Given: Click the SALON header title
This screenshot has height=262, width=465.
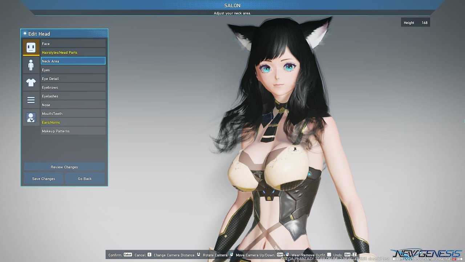Looking at the screenshot, I should [x=232, y=5].
